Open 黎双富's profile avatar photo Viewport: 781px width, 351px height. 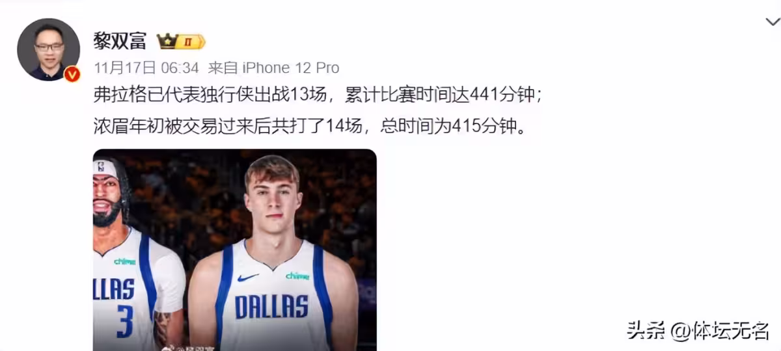[x=48, y=49]
